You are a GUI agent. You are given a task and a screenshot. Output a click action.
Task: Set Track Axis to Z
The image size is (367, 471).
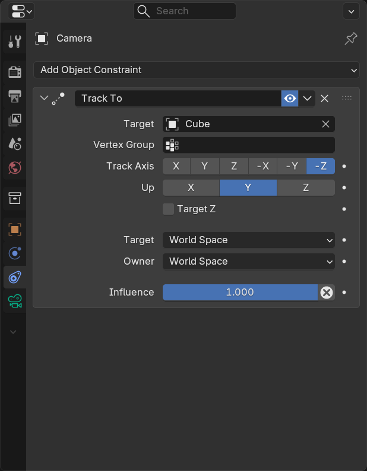(x=234, y=167)
